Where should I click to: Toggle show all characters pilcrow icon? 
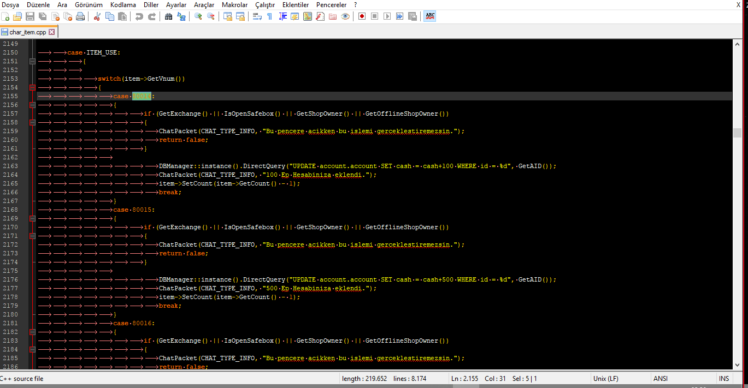pos(270,16)
